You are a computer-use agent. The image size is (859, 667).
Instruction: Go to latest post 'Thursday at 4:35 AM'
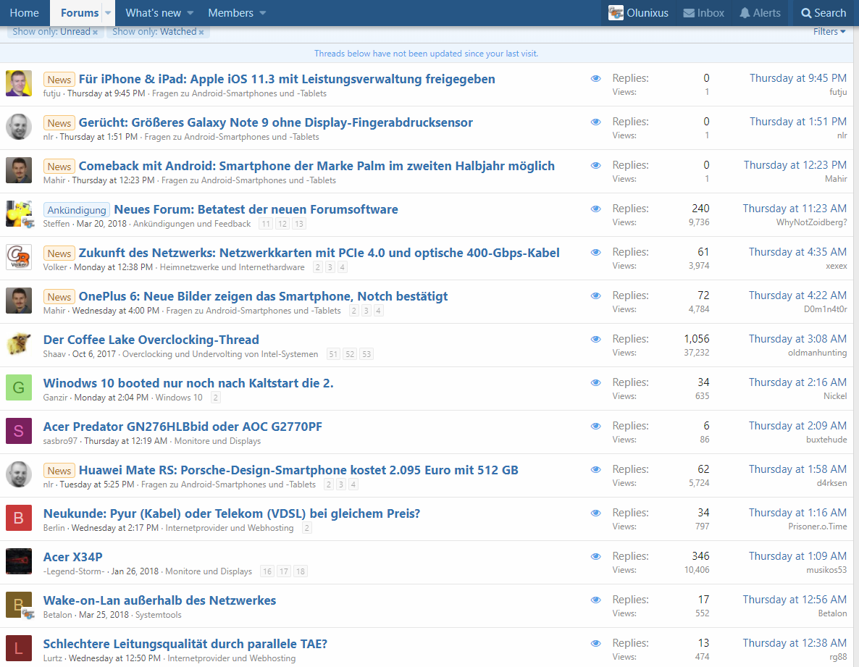797,252
